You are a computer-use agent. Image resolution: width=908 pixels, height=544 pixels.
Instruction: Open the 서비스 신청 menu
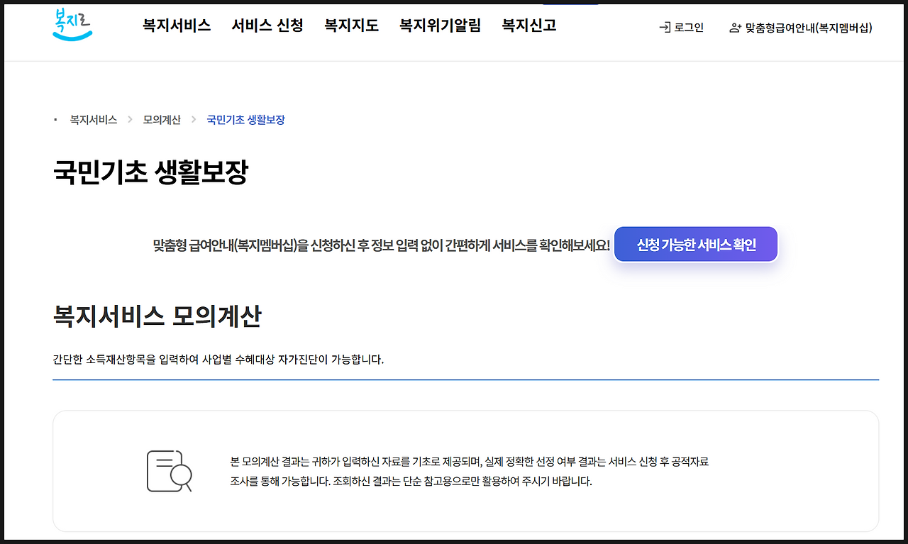point(267,26)
